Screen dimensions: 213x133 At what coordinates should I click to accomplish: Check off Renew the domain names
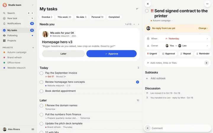(41, 106)
